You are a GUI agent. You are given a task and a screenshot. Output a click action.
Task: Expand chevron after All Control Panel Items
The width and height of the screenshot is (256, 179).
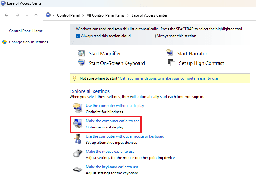coord(128,15)
